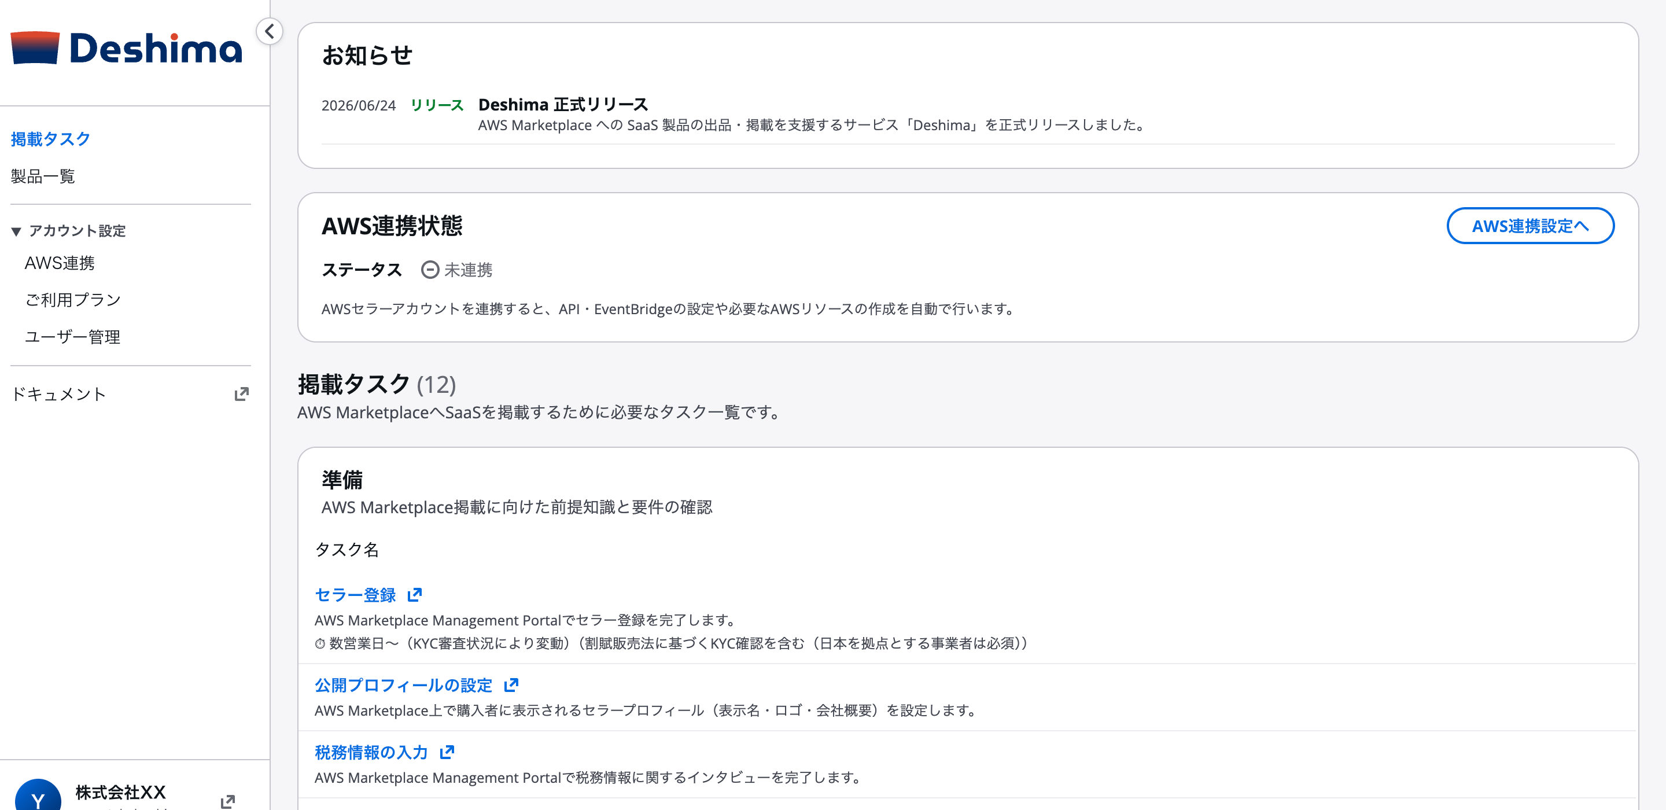Viewport: 1666px width, 810px height.
Task: Click the Deshima 正式リリース announcement title
Action: click(x=563, y=104)
